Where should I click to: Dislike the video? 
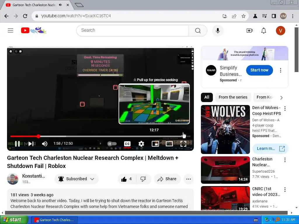143,179
